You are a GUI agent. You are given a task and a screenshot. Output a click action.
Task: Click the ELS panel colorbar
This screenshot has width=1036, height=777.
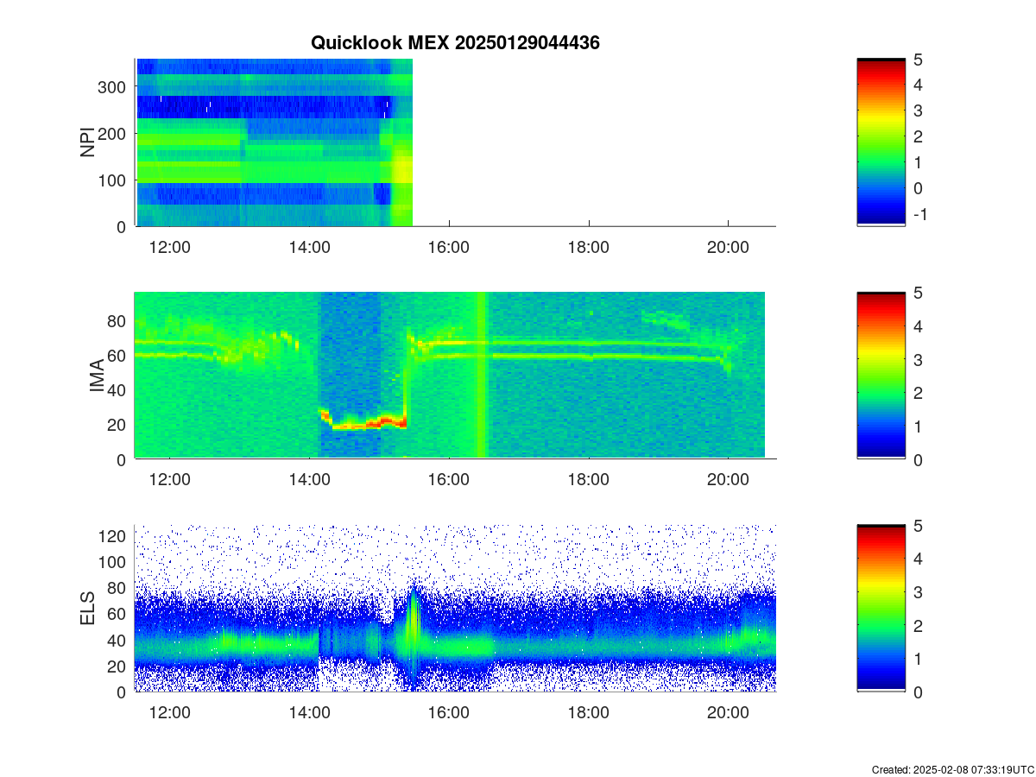click(x=881, y=608)
